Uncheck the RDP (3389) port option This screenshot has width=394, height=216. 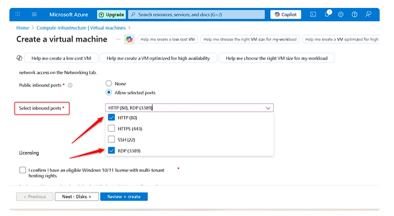[111, 151]
